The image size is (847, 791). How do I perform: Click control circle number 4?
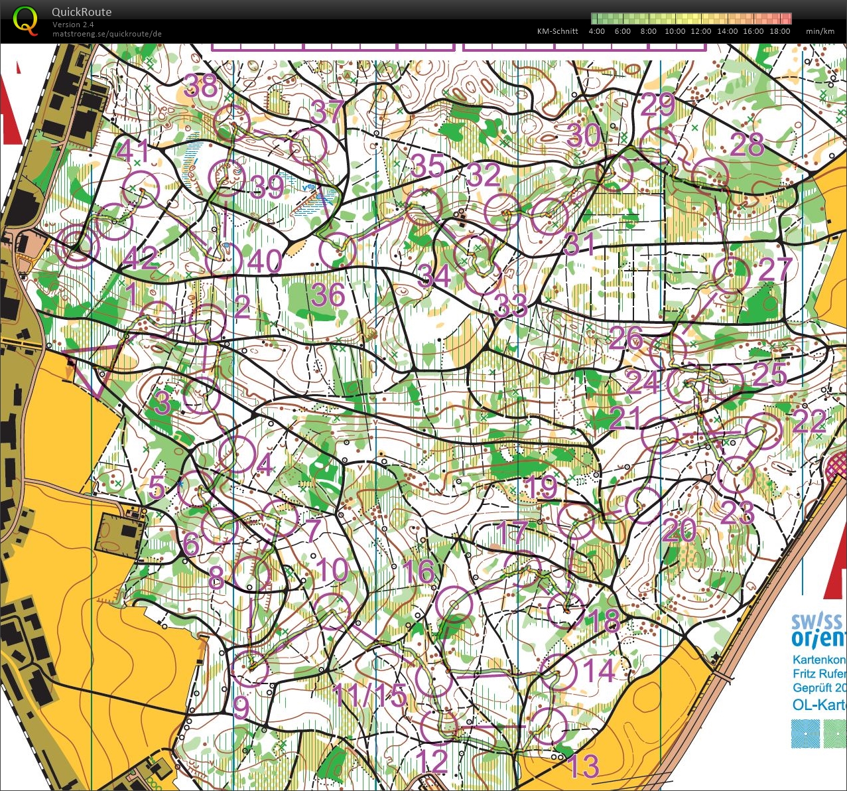point(237,455)
